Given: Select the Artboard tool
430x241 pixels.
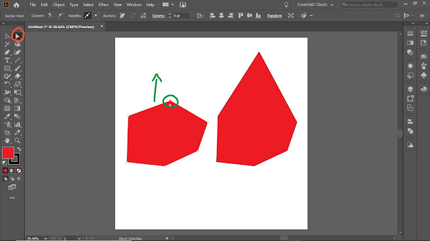Looking at the screenshot, I should pyautogui.click(x=7, y=133).
